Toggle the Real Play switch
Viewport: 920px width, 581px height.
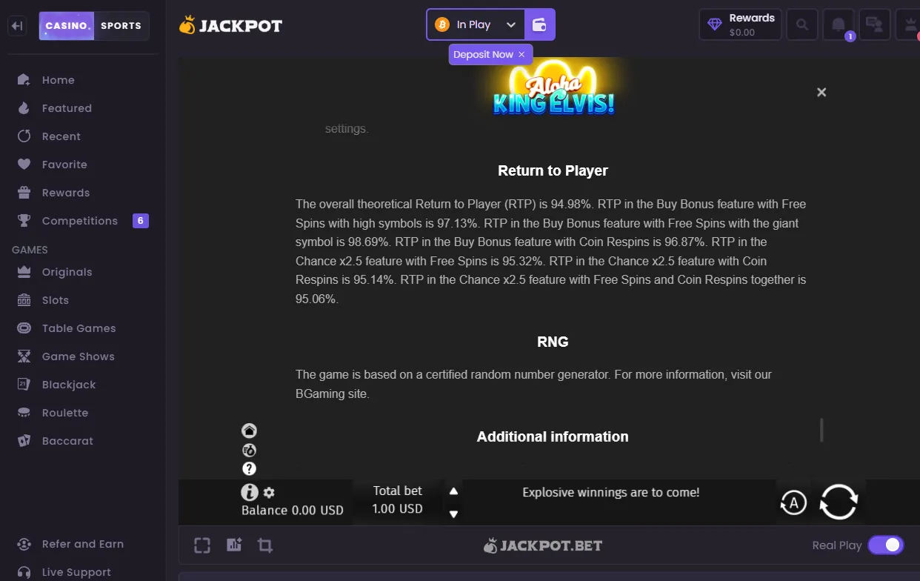pos(886,545)
